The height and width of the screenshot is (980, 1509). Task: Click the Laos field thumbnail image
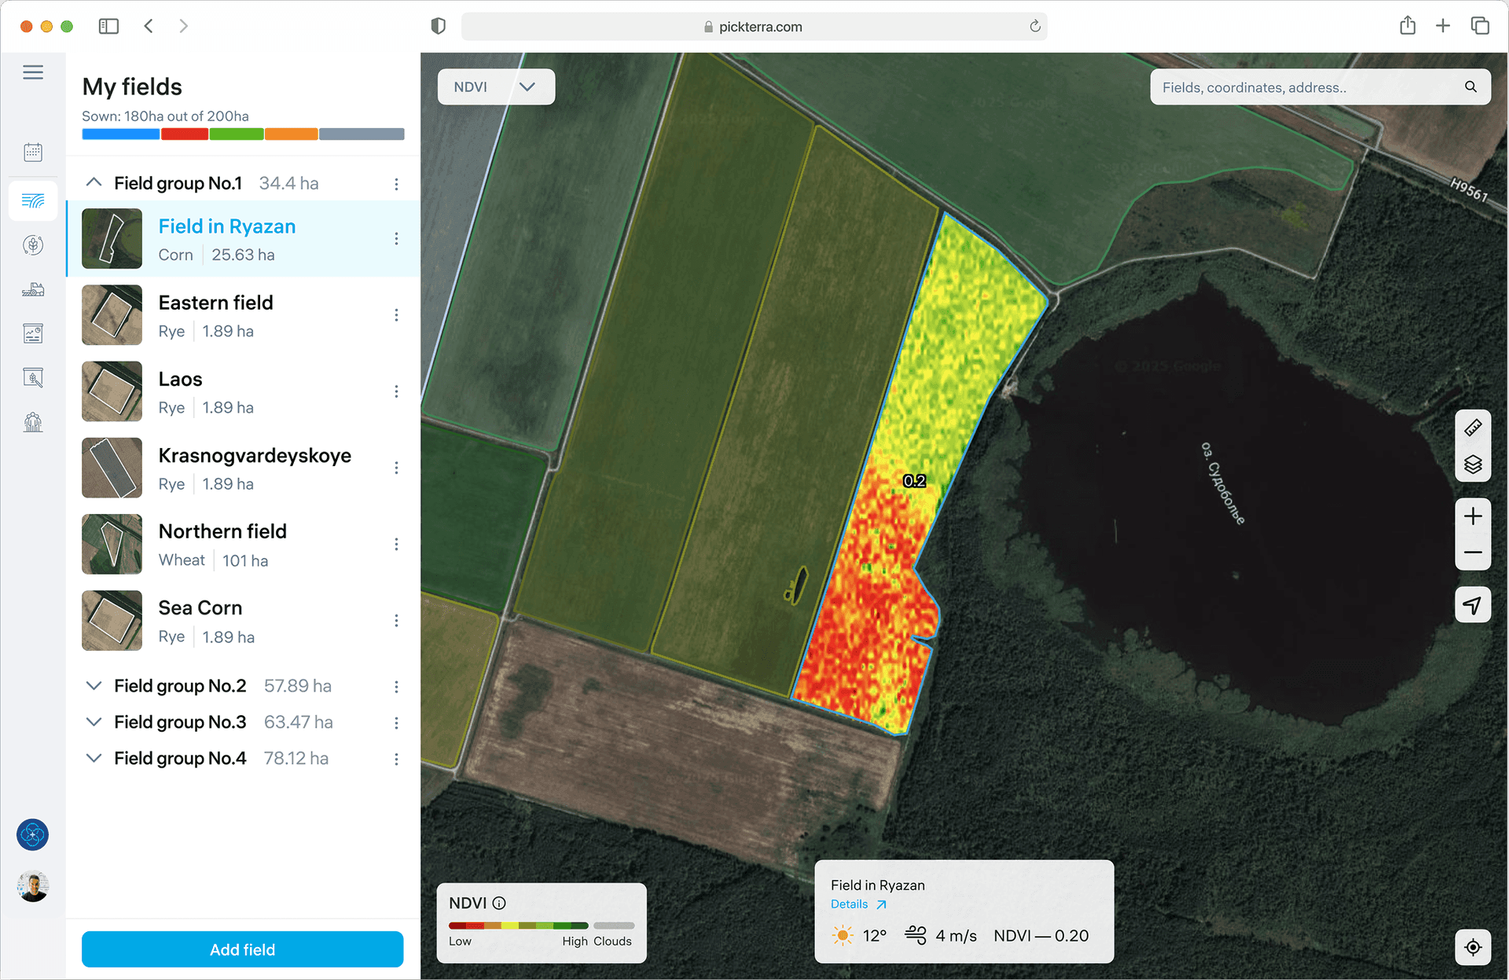point(112,391)
